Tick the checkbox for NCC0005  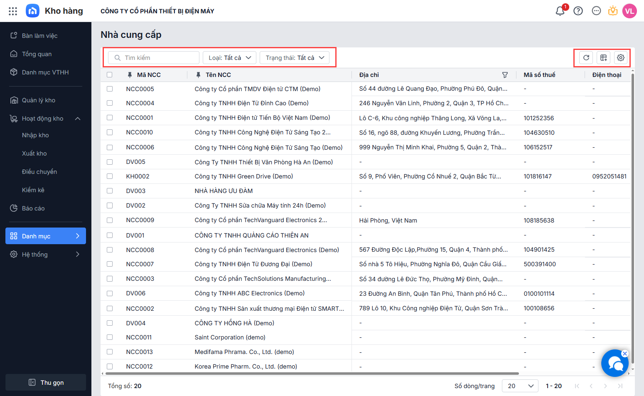coord(110,89)
